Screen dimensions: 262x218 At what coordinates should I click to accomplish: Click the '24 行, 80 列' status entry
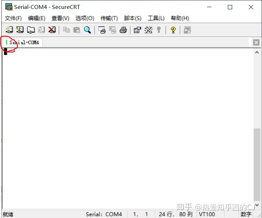pyautogui.click(x=175, y=214)
